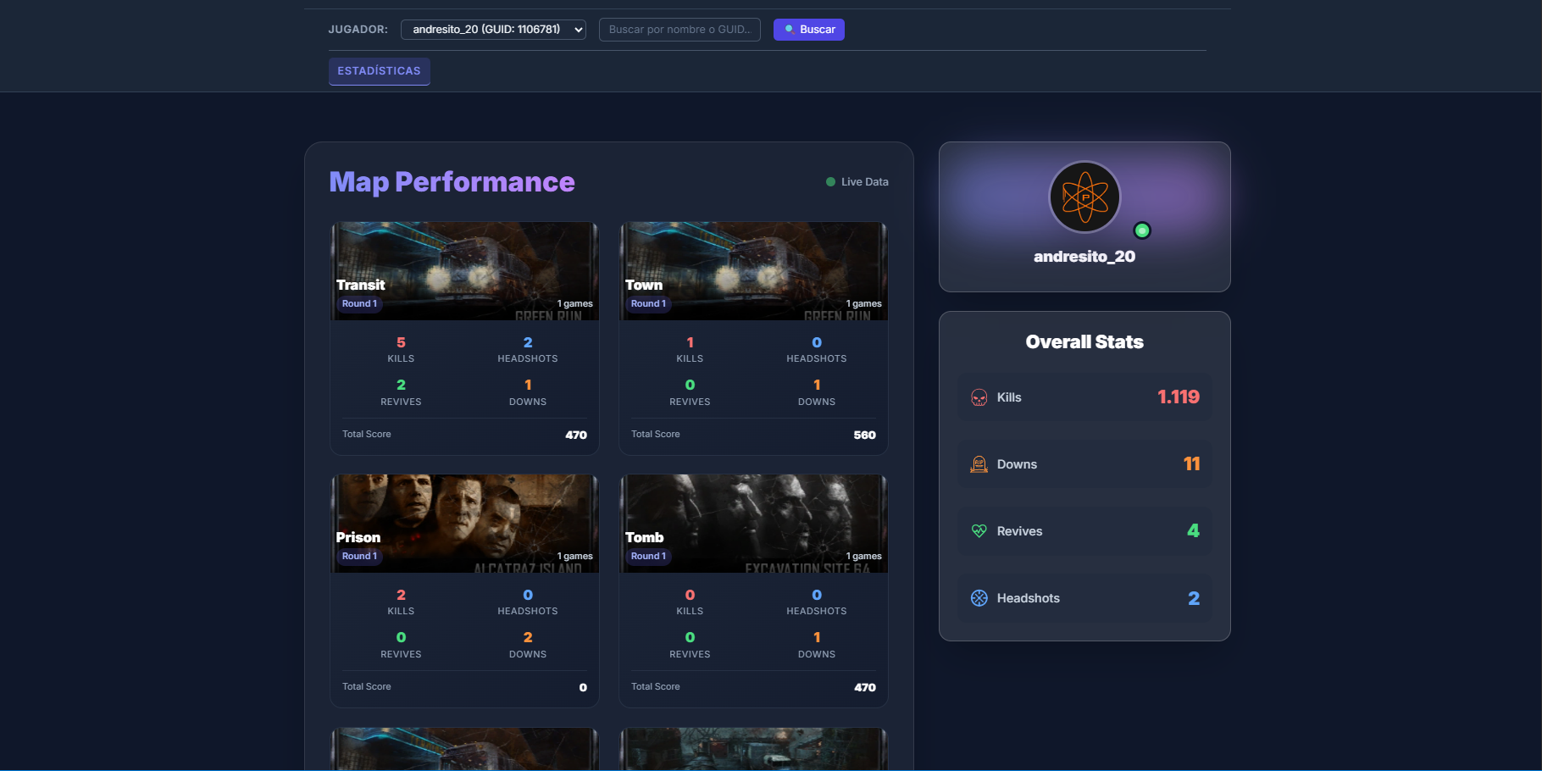The height and width of the screenshot is (771, 1542).
Task: Click the magnifier icon in Buscar button
Action: point(789,30)
